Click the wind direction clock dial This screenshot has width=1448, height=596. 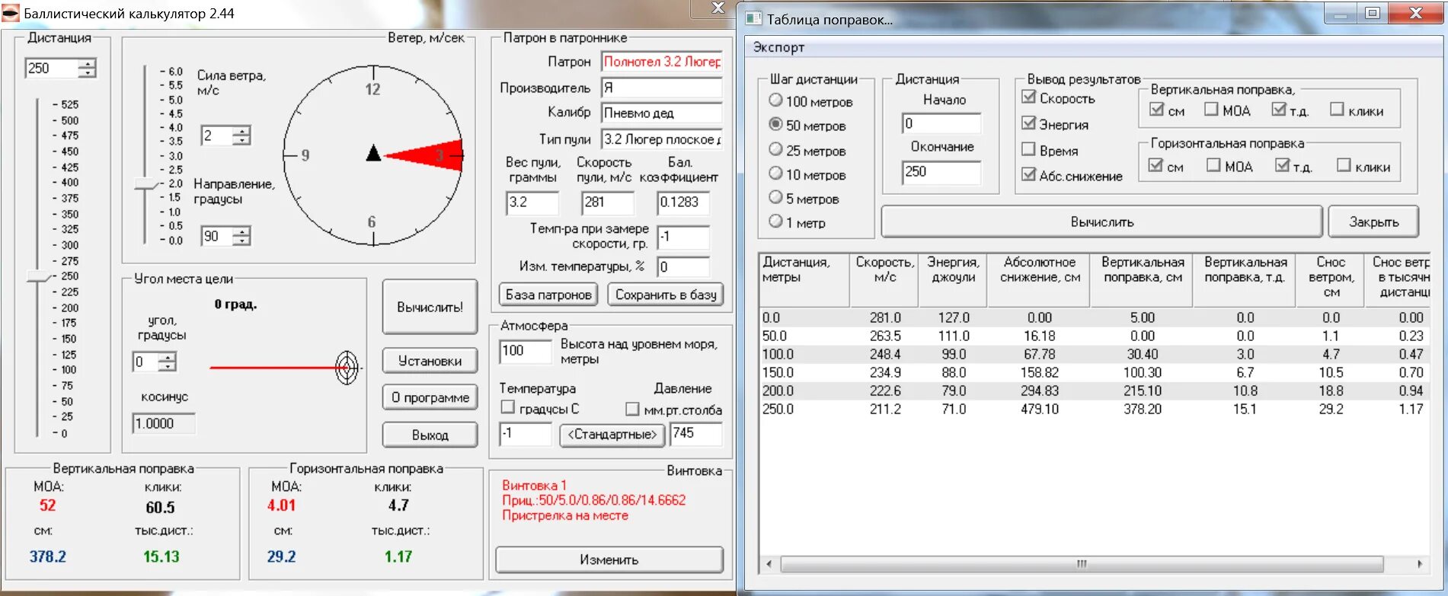(373, 155)
